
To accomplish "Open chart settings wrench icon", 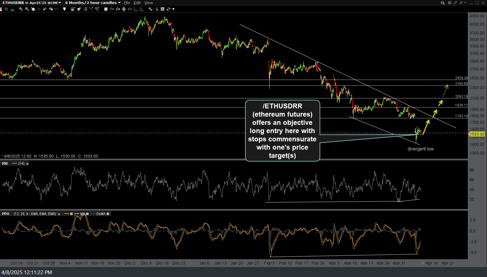I will (x=150, y=9).
